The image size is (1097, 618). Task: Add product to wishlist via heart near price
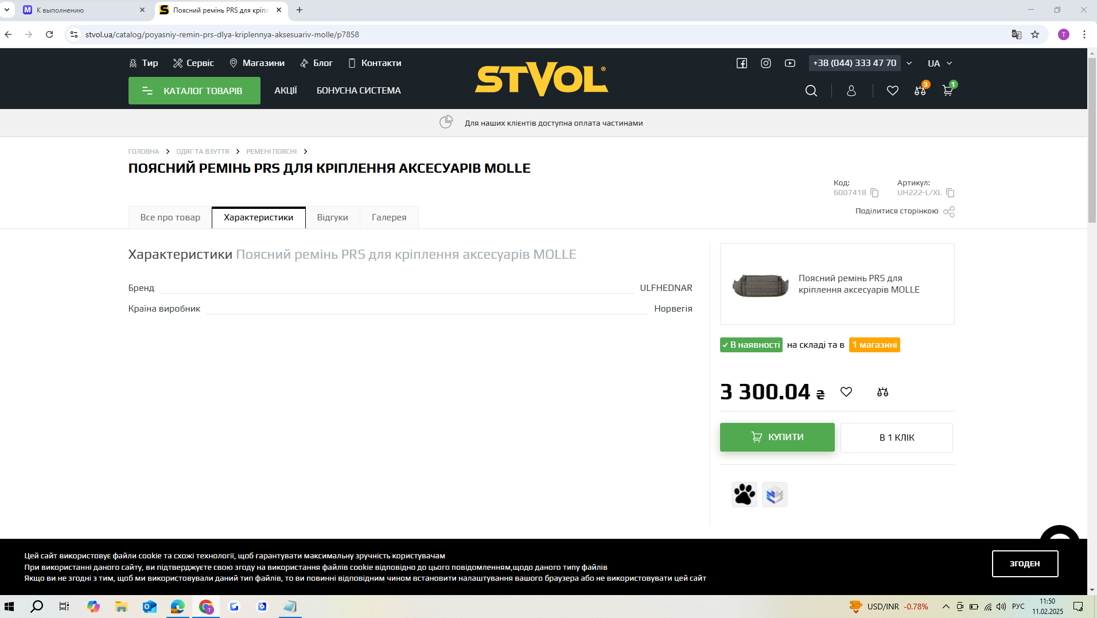[x=846, y=392]
